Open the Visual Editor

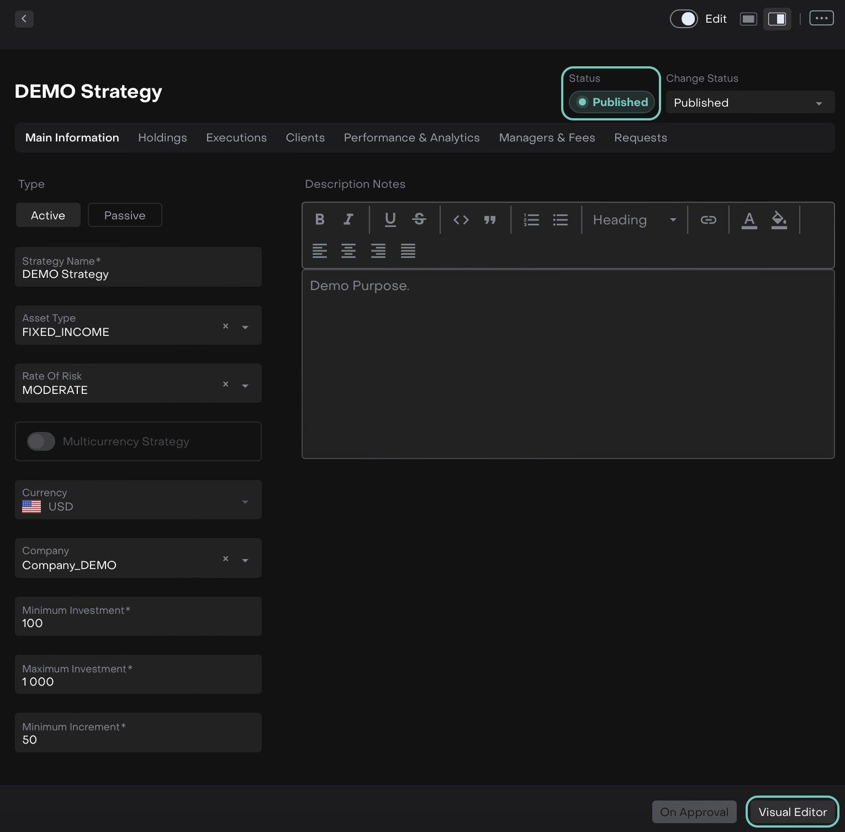click(x=792, y=812)
